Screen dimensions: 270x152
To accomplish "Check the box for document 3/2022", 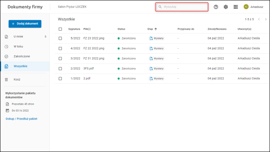I will point(60,58).
